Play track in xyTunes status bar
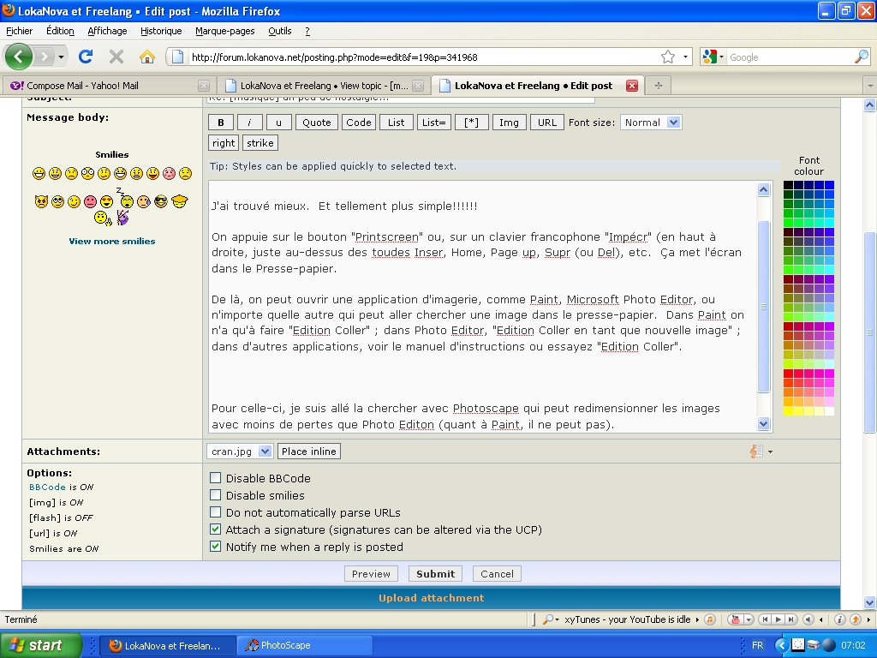The height and width of the screenshot is (658, 877). click(x=778, y=619)
